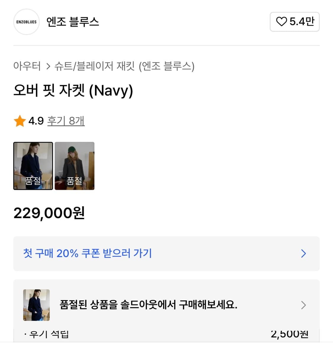
Task: Open 슈트/블레이저 재킷 (엔조 블루스) breadcrumb
Action: click(x=124, y=66)
